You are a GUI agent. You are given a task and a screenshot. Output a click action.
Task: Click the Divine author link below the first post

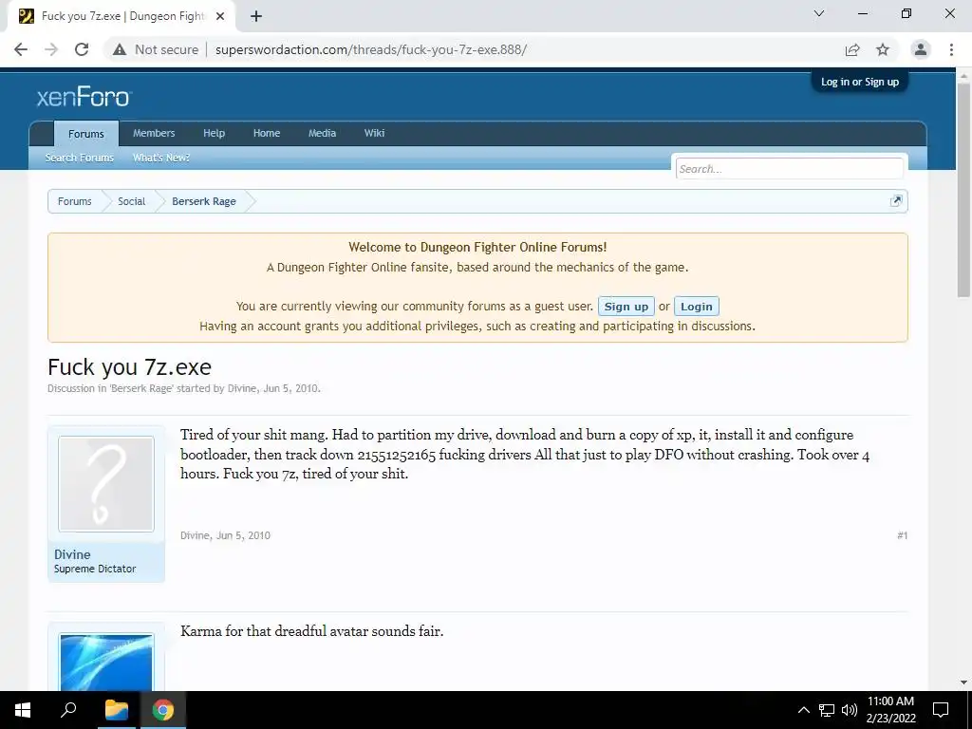(195, 535)
